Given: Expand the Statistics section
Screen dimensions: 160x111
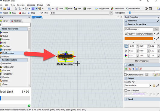Looking at the screenshot, I should (x=126, y=21).
